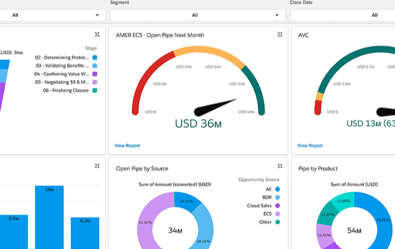Click the 8.3M bar in the bar chart
Image resolution: width=395 pixels, height=249 pixels.
tap(85, 233)
